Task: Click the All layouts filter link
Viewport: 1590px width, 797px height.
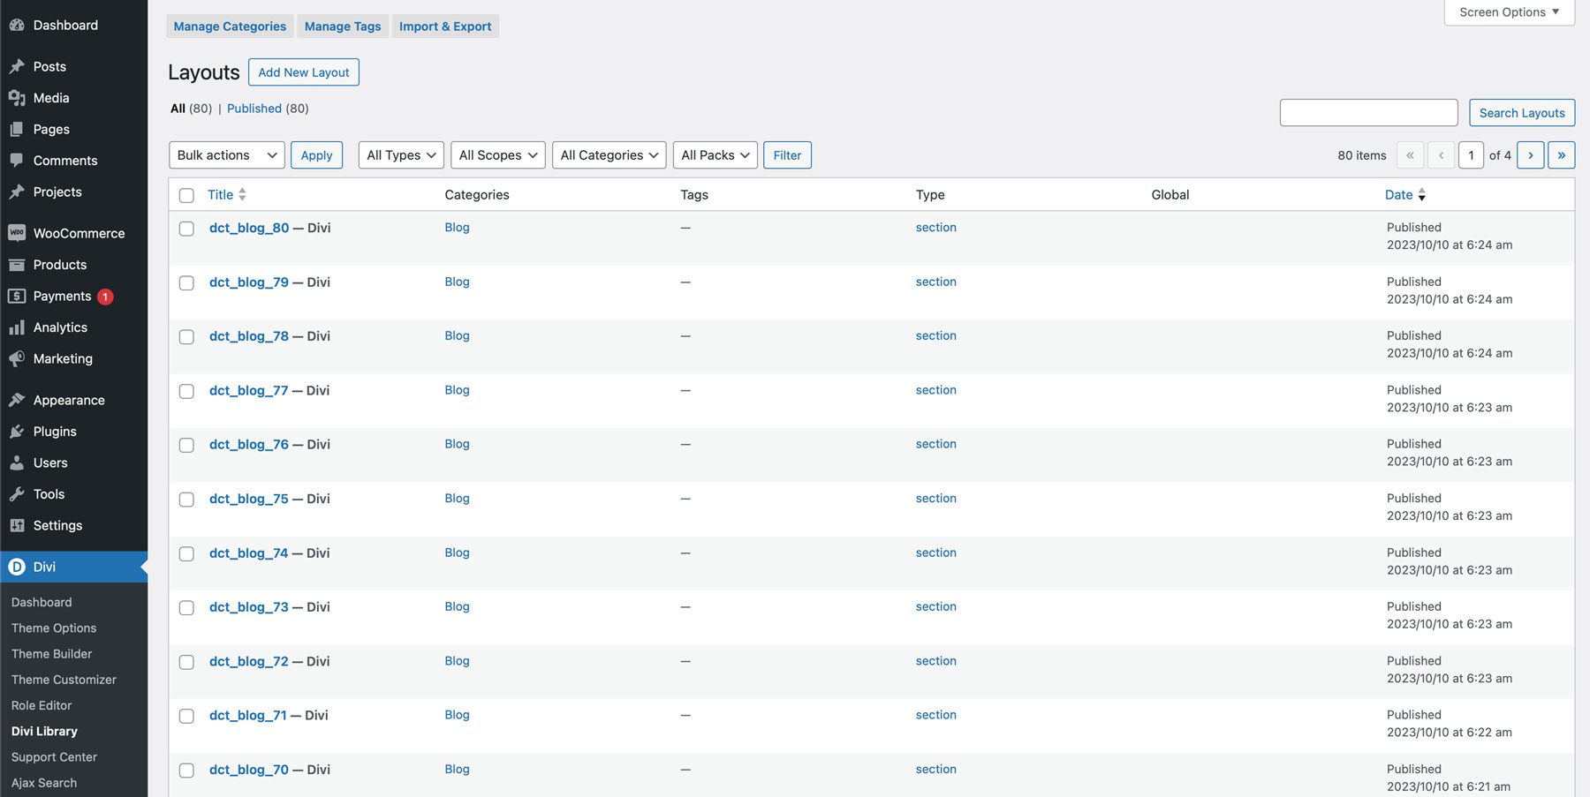Action: (x=178, y=109)
